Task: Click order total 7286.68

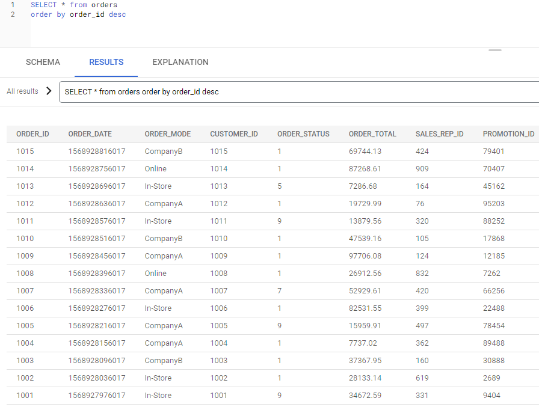Action: pyautogui.click(x=363, y=186)
